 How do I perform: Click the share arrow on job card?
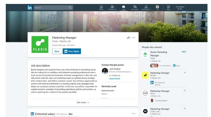point(128,38)
